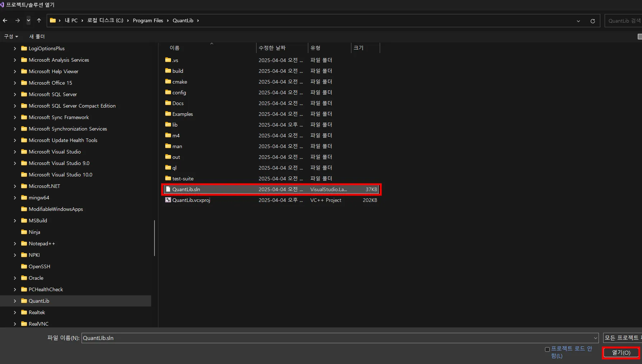Change view layout icon
This screenshot has width=642, height=364.
point(639,37)
